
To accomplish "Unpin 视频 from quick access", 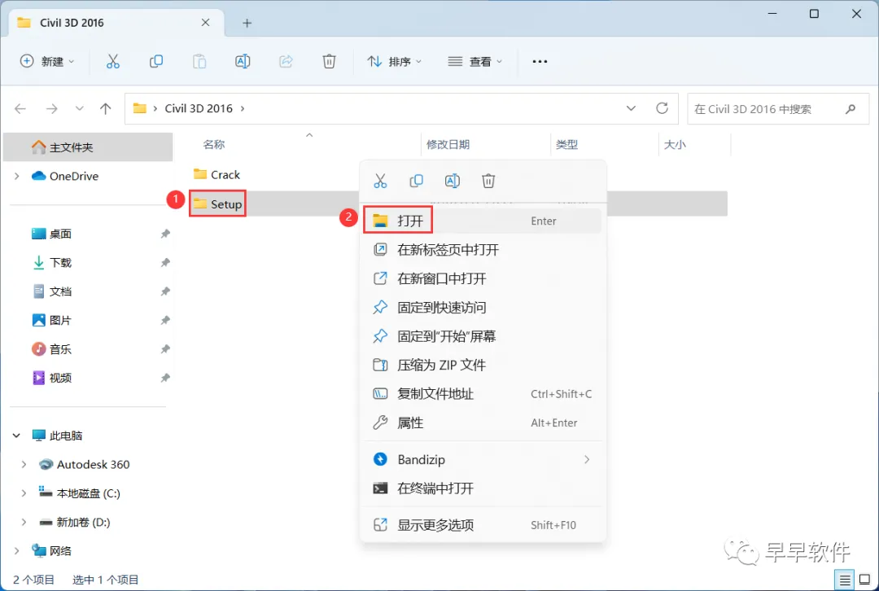I will click(x=164, y=378).
